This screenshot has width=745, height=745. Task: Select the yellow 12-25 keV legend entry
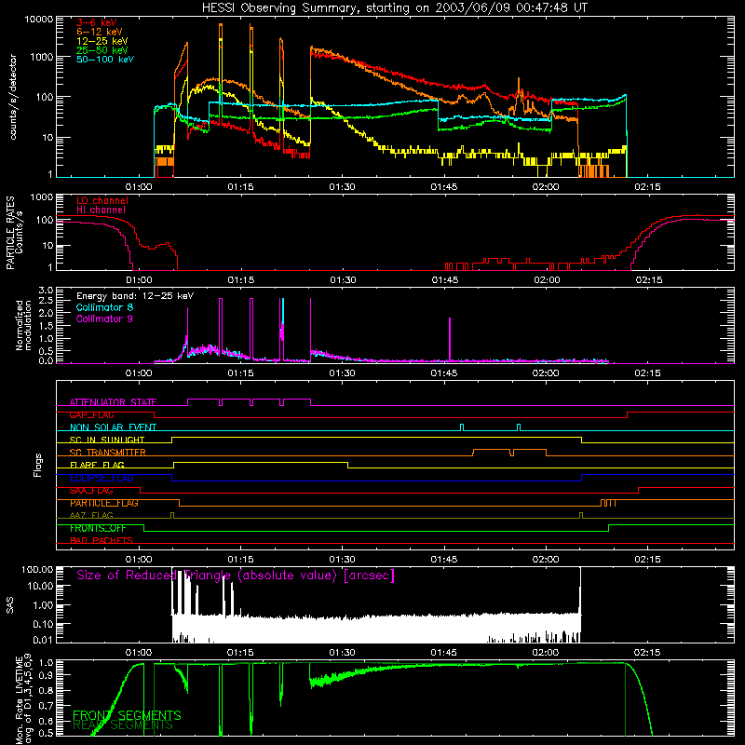tap(102, 41)
